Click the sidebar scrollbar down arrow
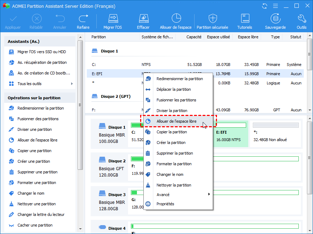 tap(80, 229)
